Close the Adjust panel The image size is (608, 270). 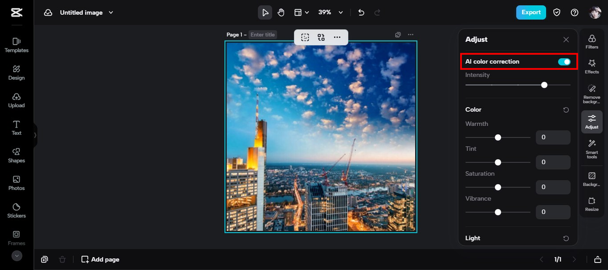click(x=566, y=40)
